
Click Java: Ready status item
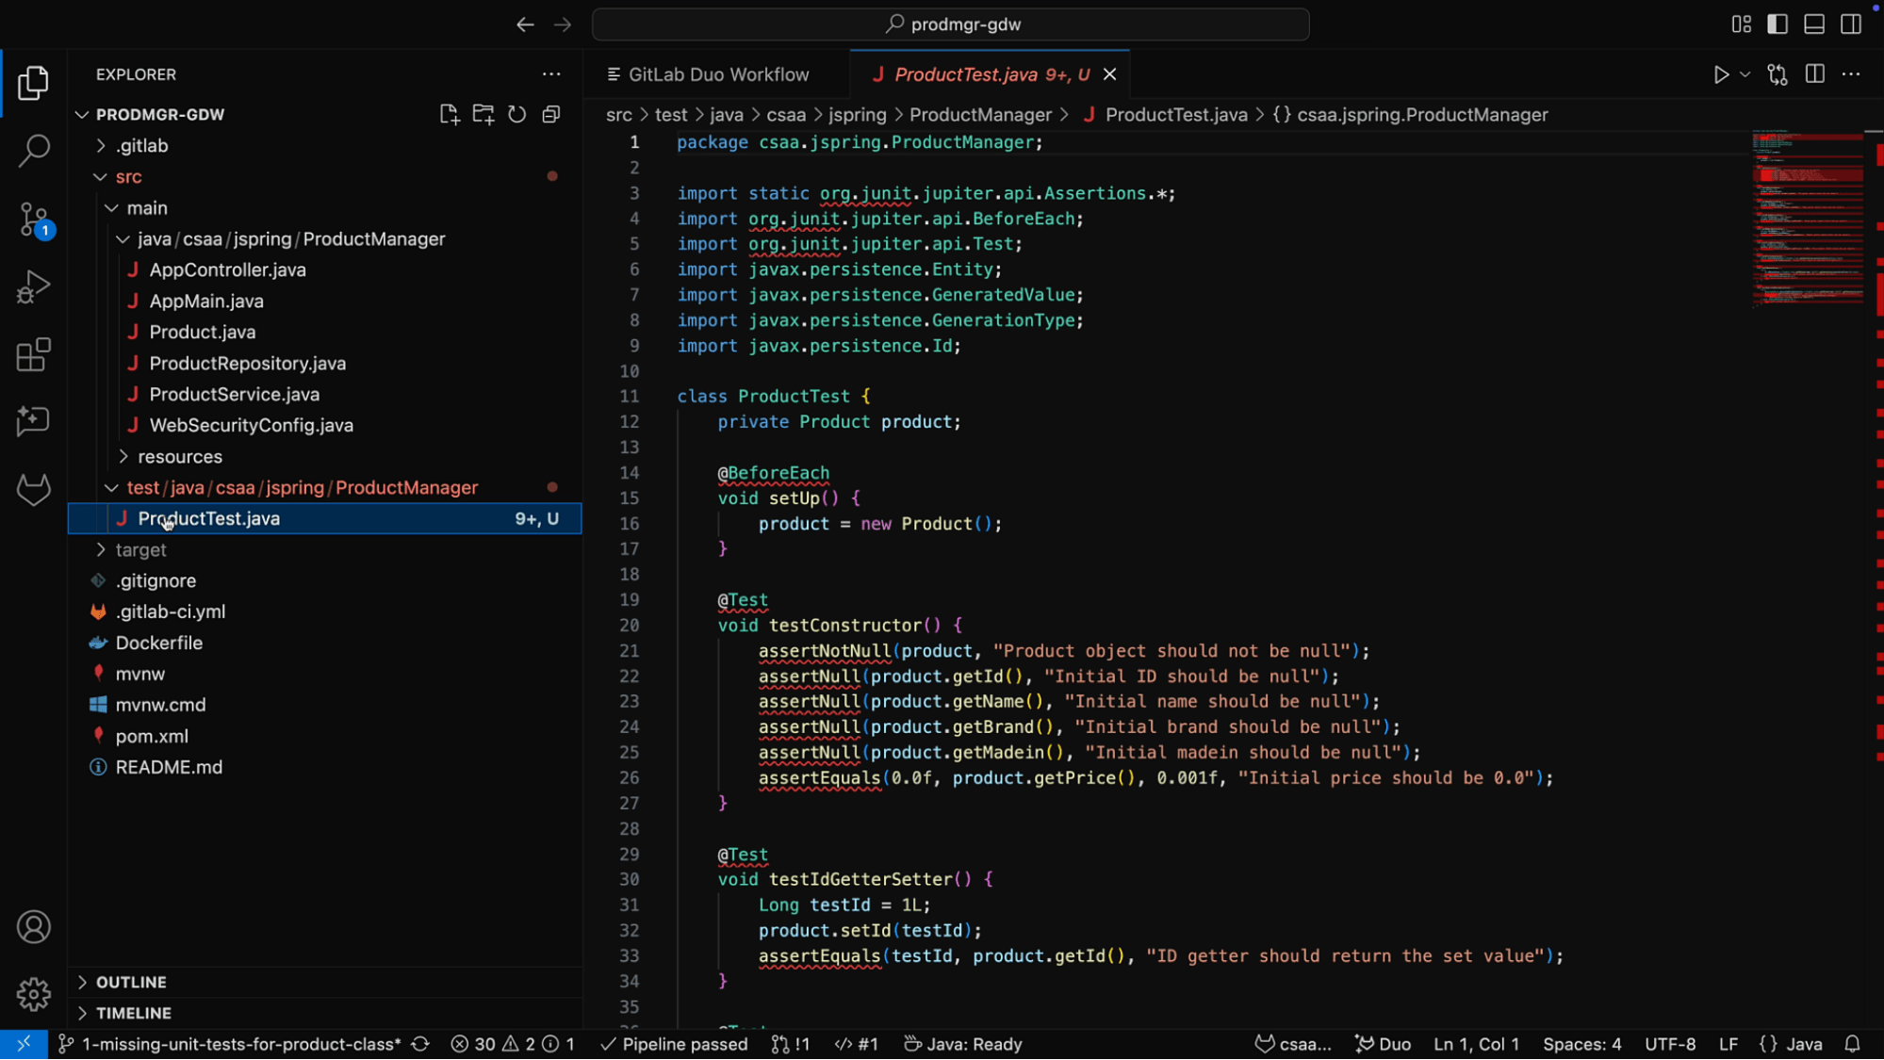tap(962, 1044)
